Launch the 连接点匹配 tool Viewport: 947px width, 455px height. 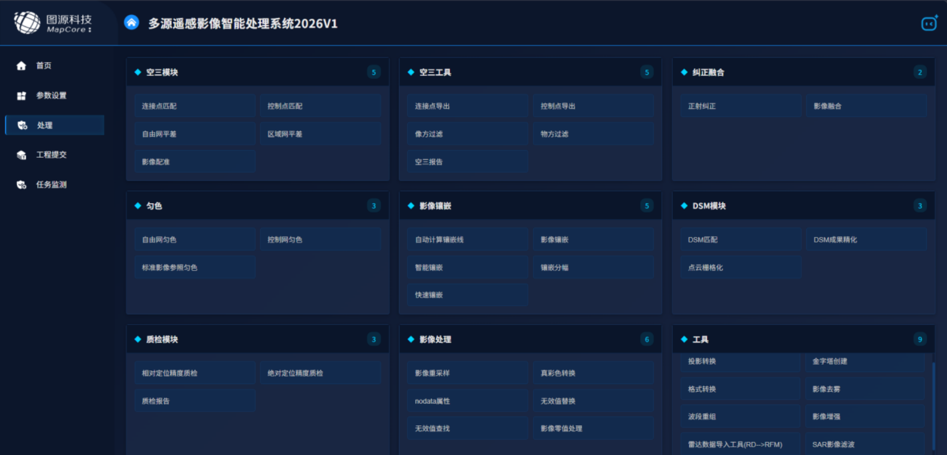195,106
